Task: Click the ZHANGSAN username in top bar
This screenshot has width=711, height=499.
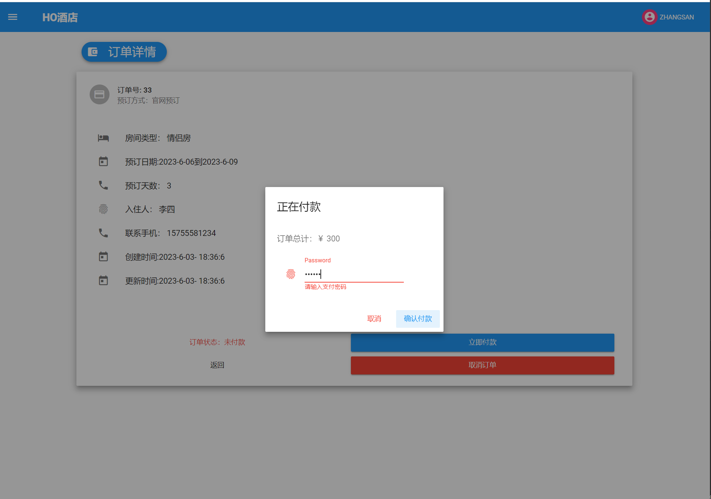Action: tap(676, 17)
